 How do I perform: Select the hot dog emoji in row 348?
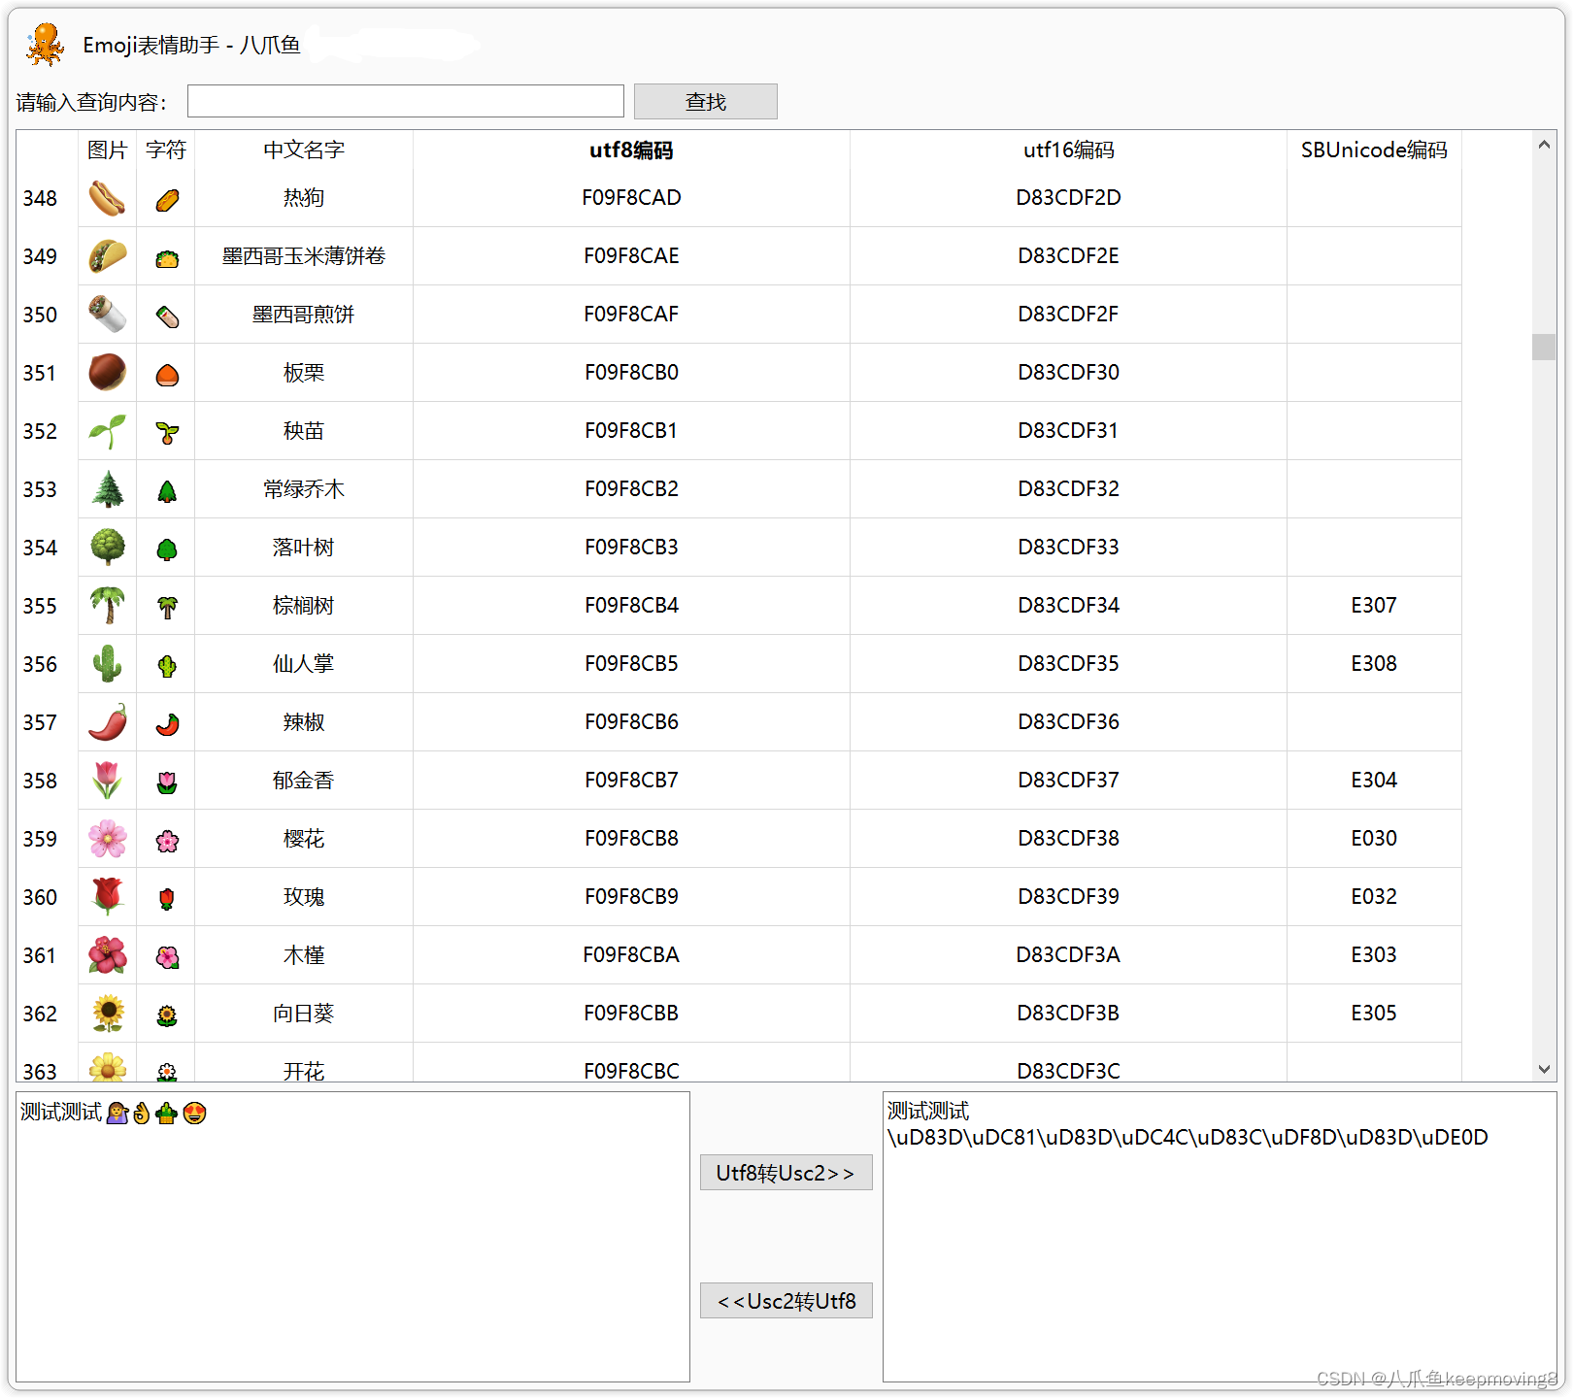pyautogui.click(x=107, y=198)
